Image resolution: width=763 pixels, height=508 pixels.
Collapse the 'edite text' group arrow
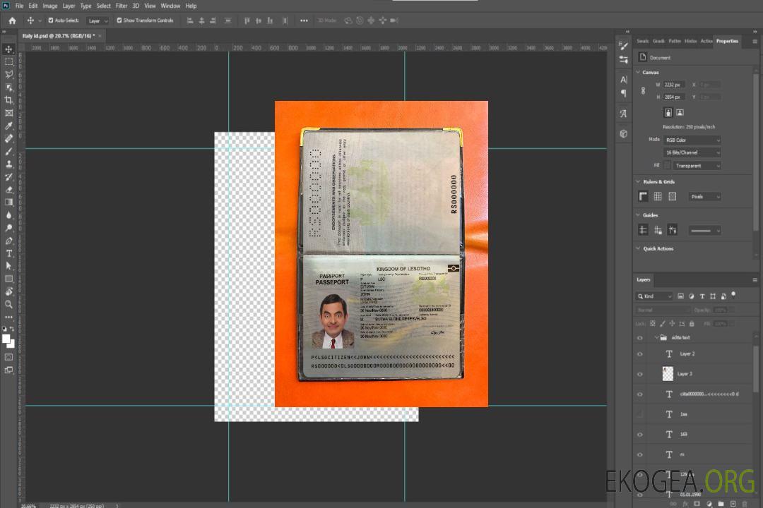[656, 337]
